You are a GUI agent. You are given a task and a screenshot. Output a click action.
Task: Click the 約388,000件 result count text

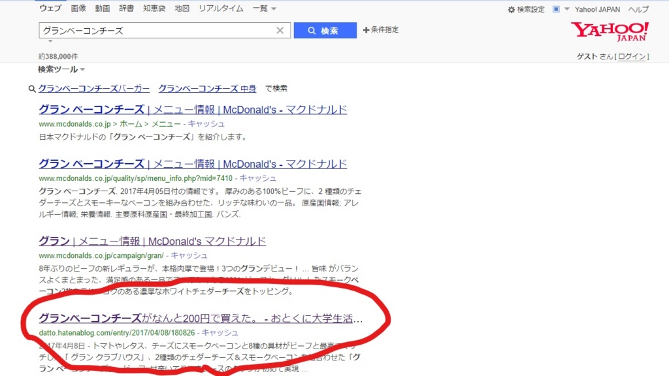pos(58,56)
